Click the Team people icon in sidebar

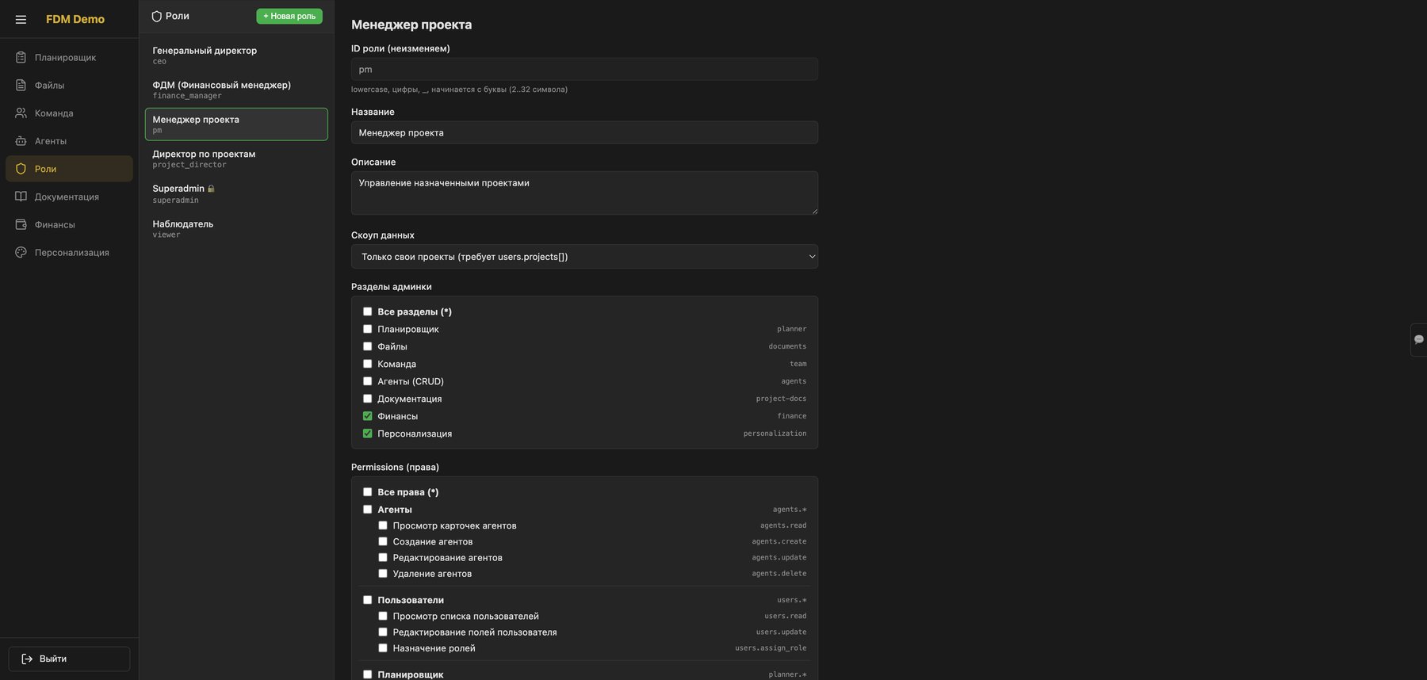(21, 113)
